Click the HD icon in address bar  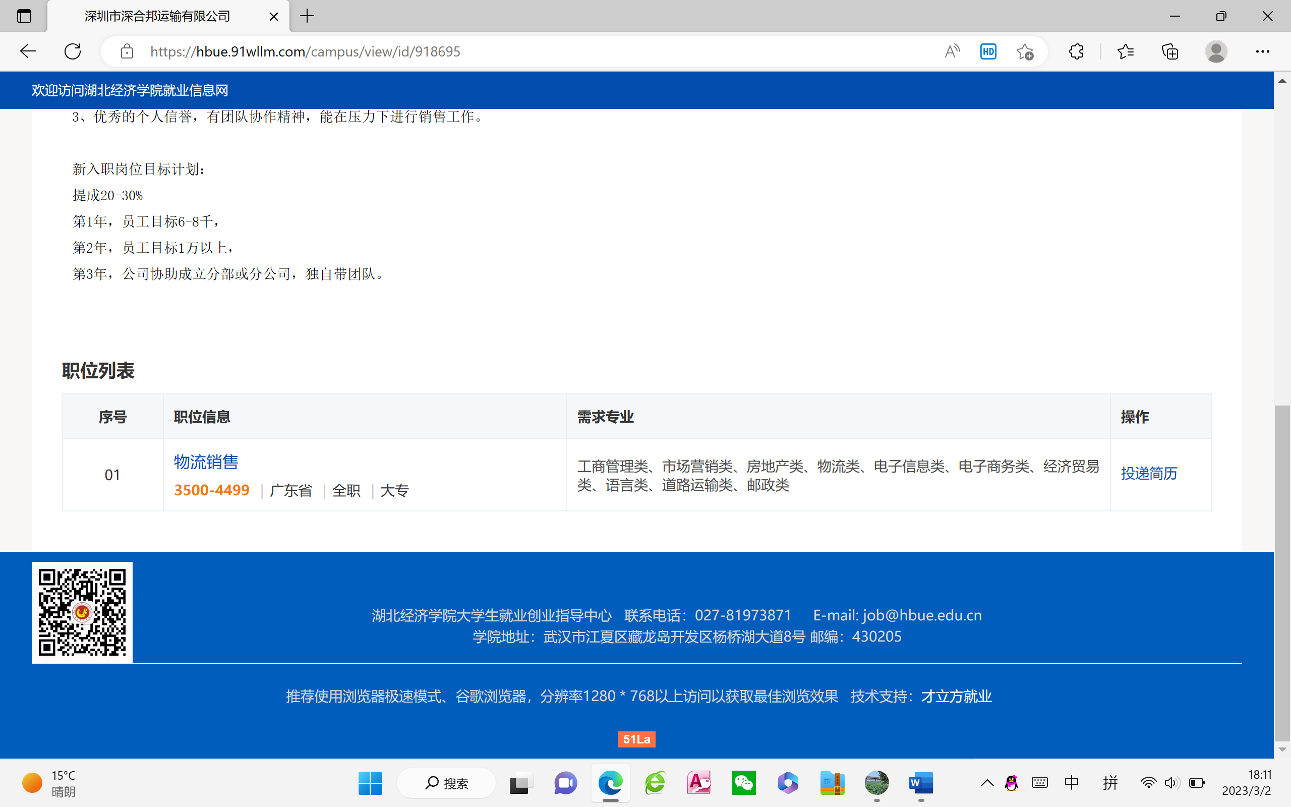(x=988, y=51)
